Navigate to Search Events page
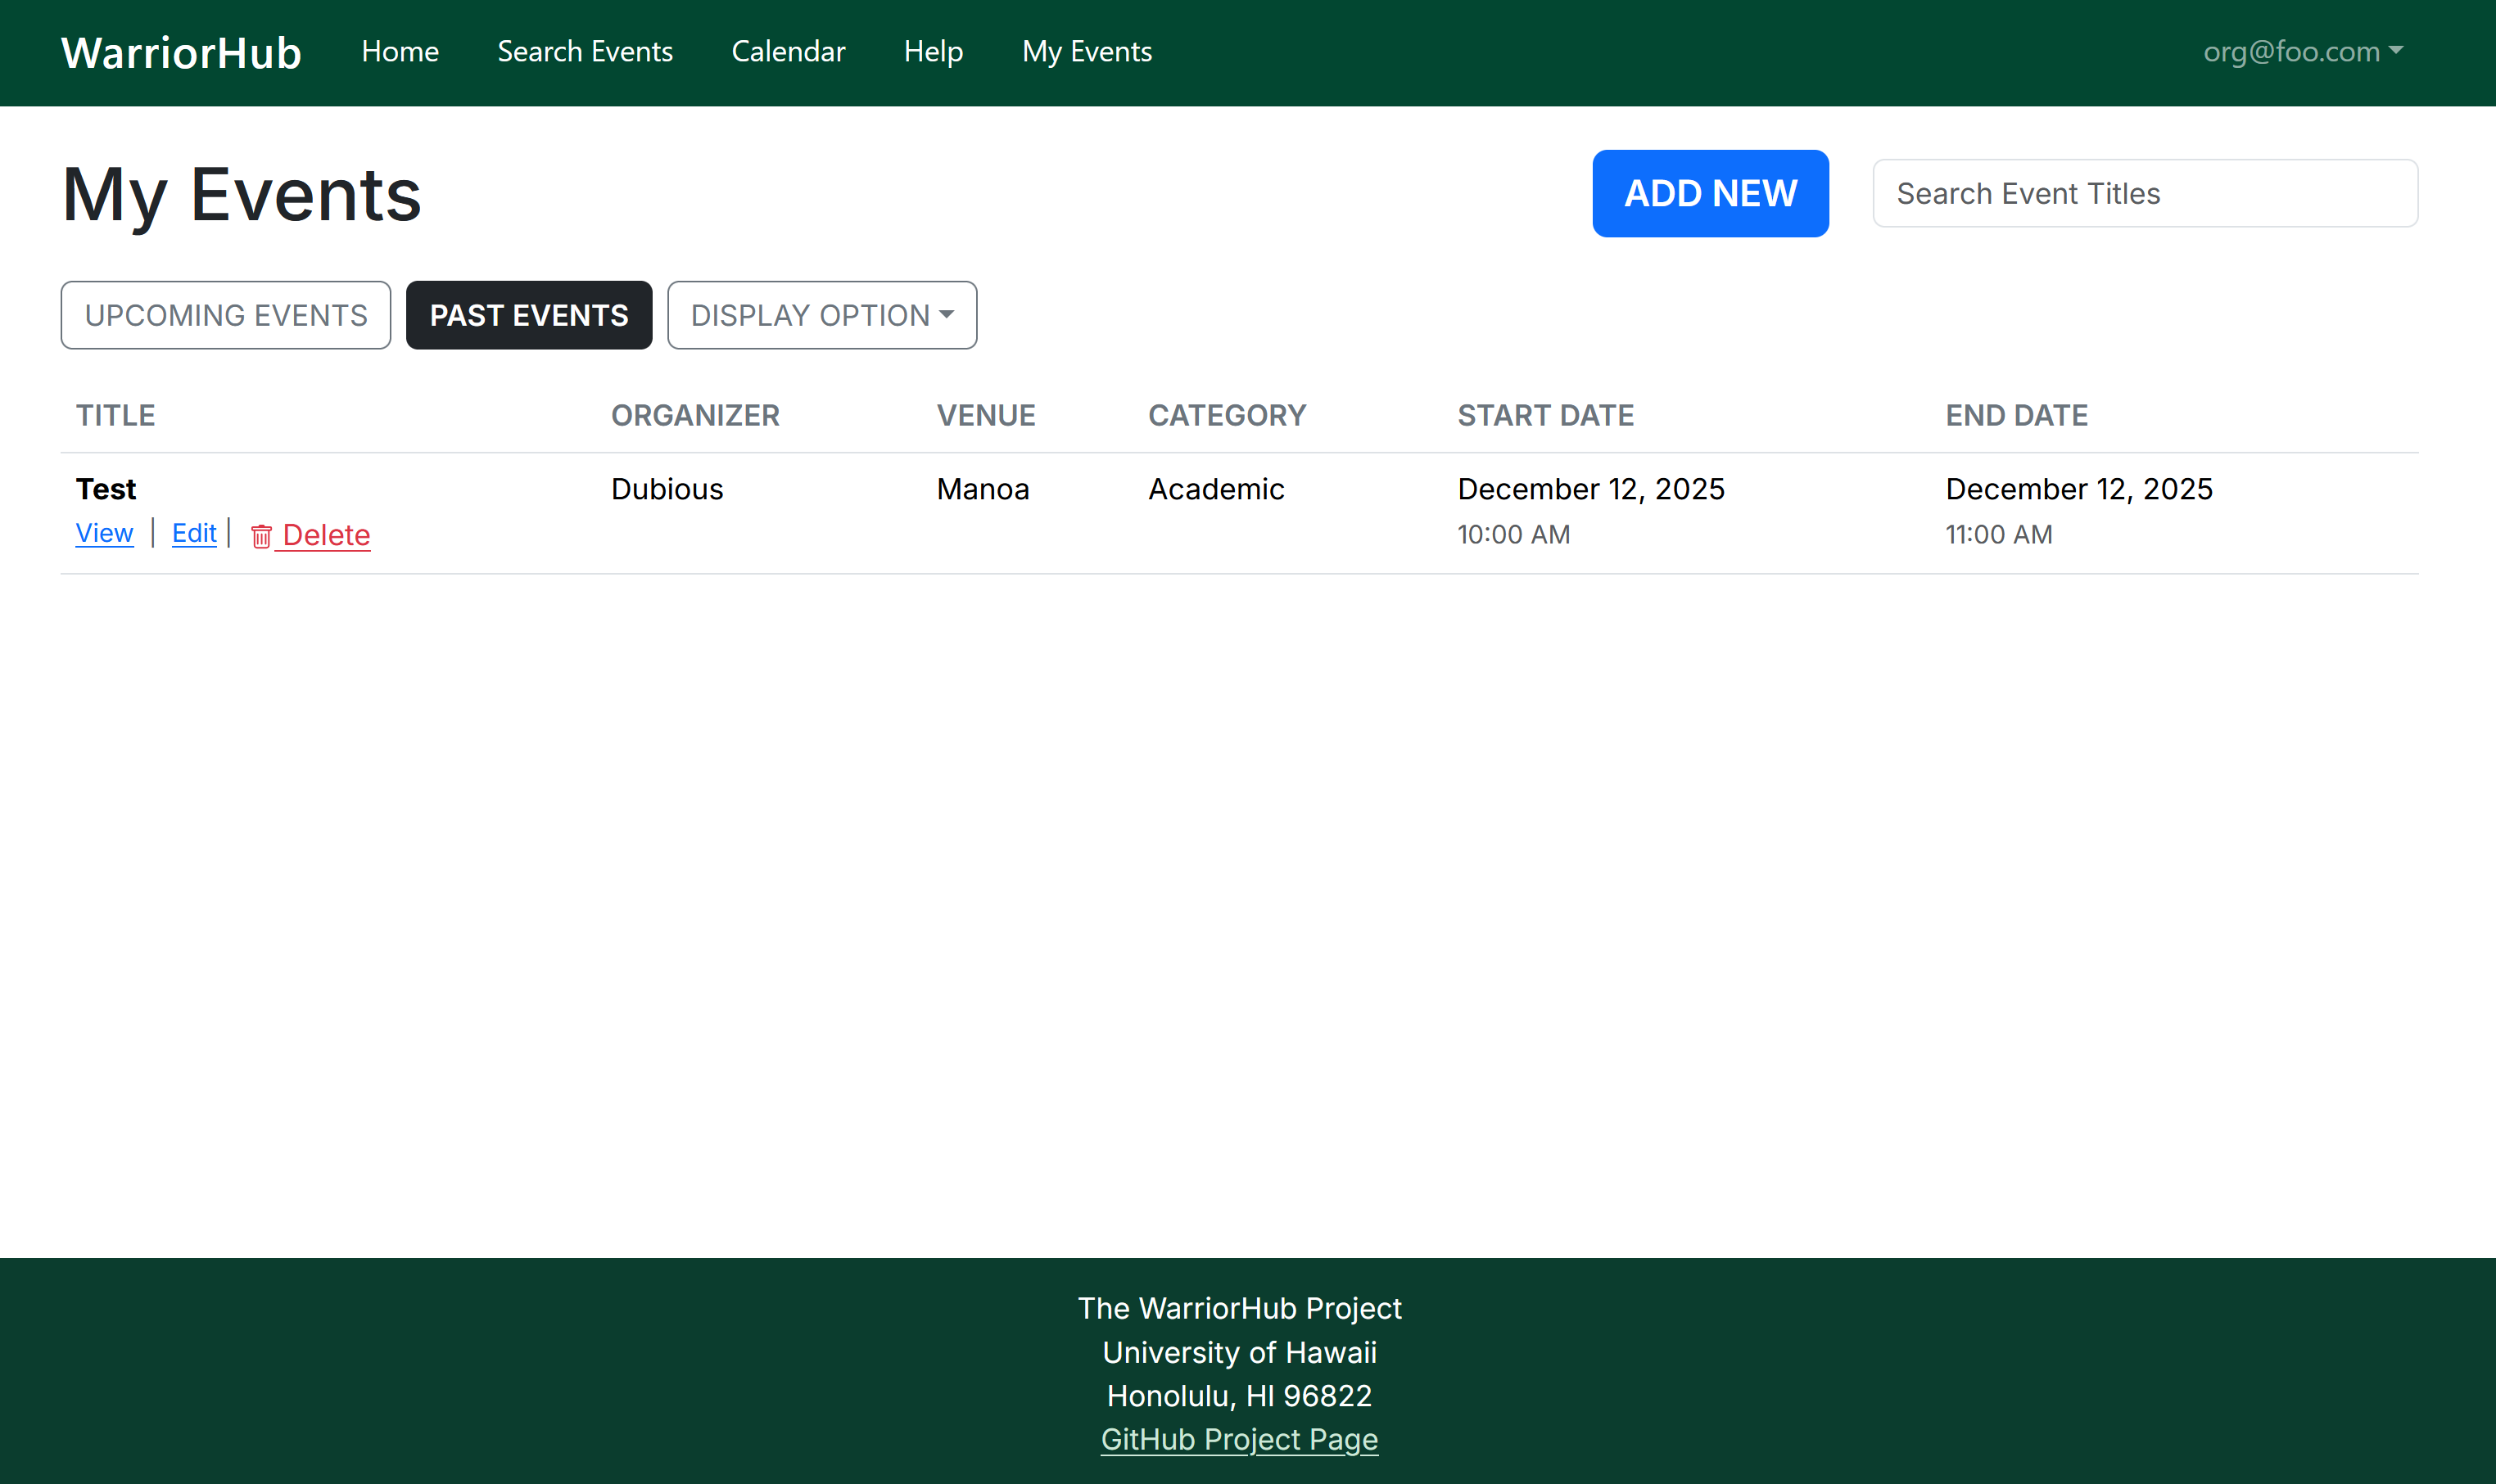The height and width of the screenshot is (1484, 2496). pyautogui.click(x=586, y=51)
